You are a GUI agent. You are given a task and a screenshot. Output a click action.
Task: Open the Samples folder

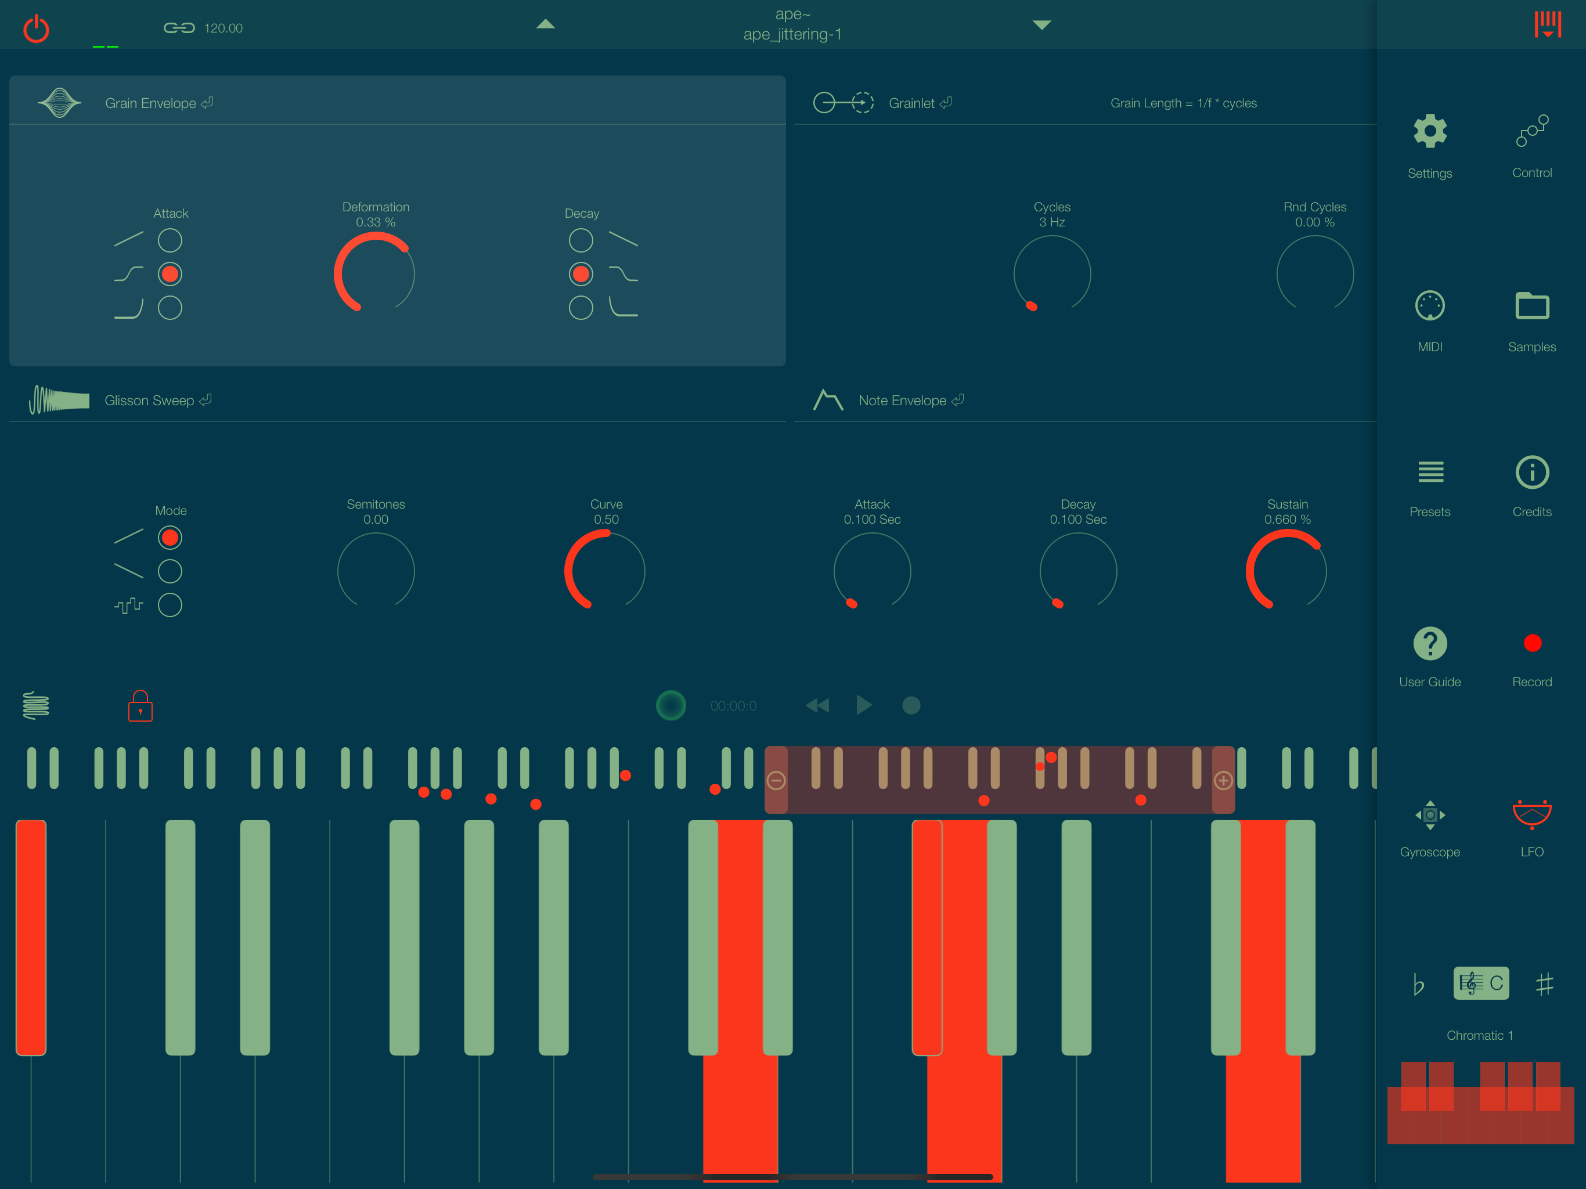(x=1532, y=305)
